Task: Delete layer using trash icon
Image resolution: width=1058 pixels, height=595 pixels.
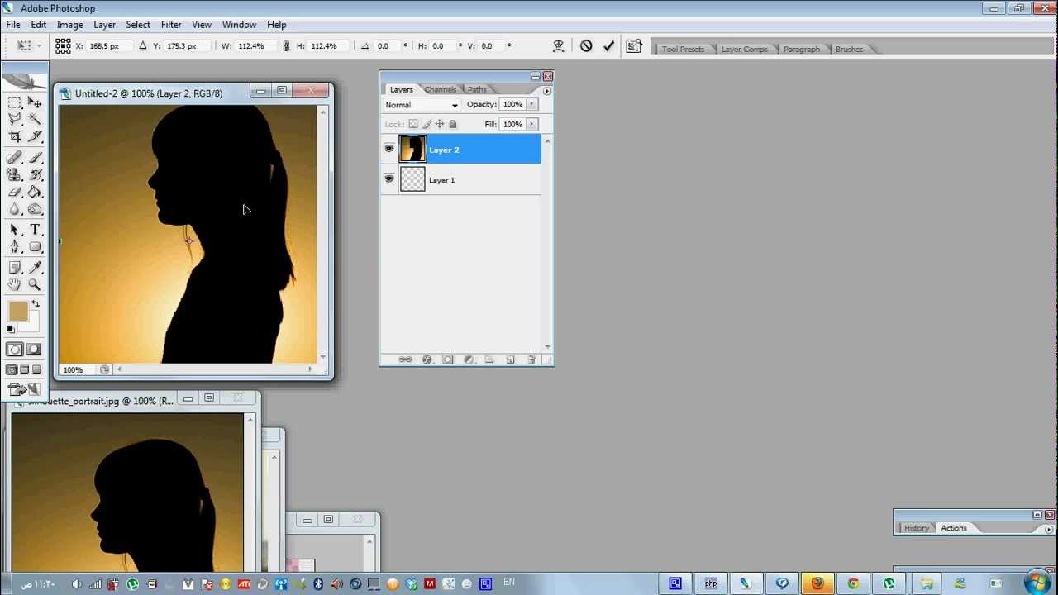Action: (531, 359)
